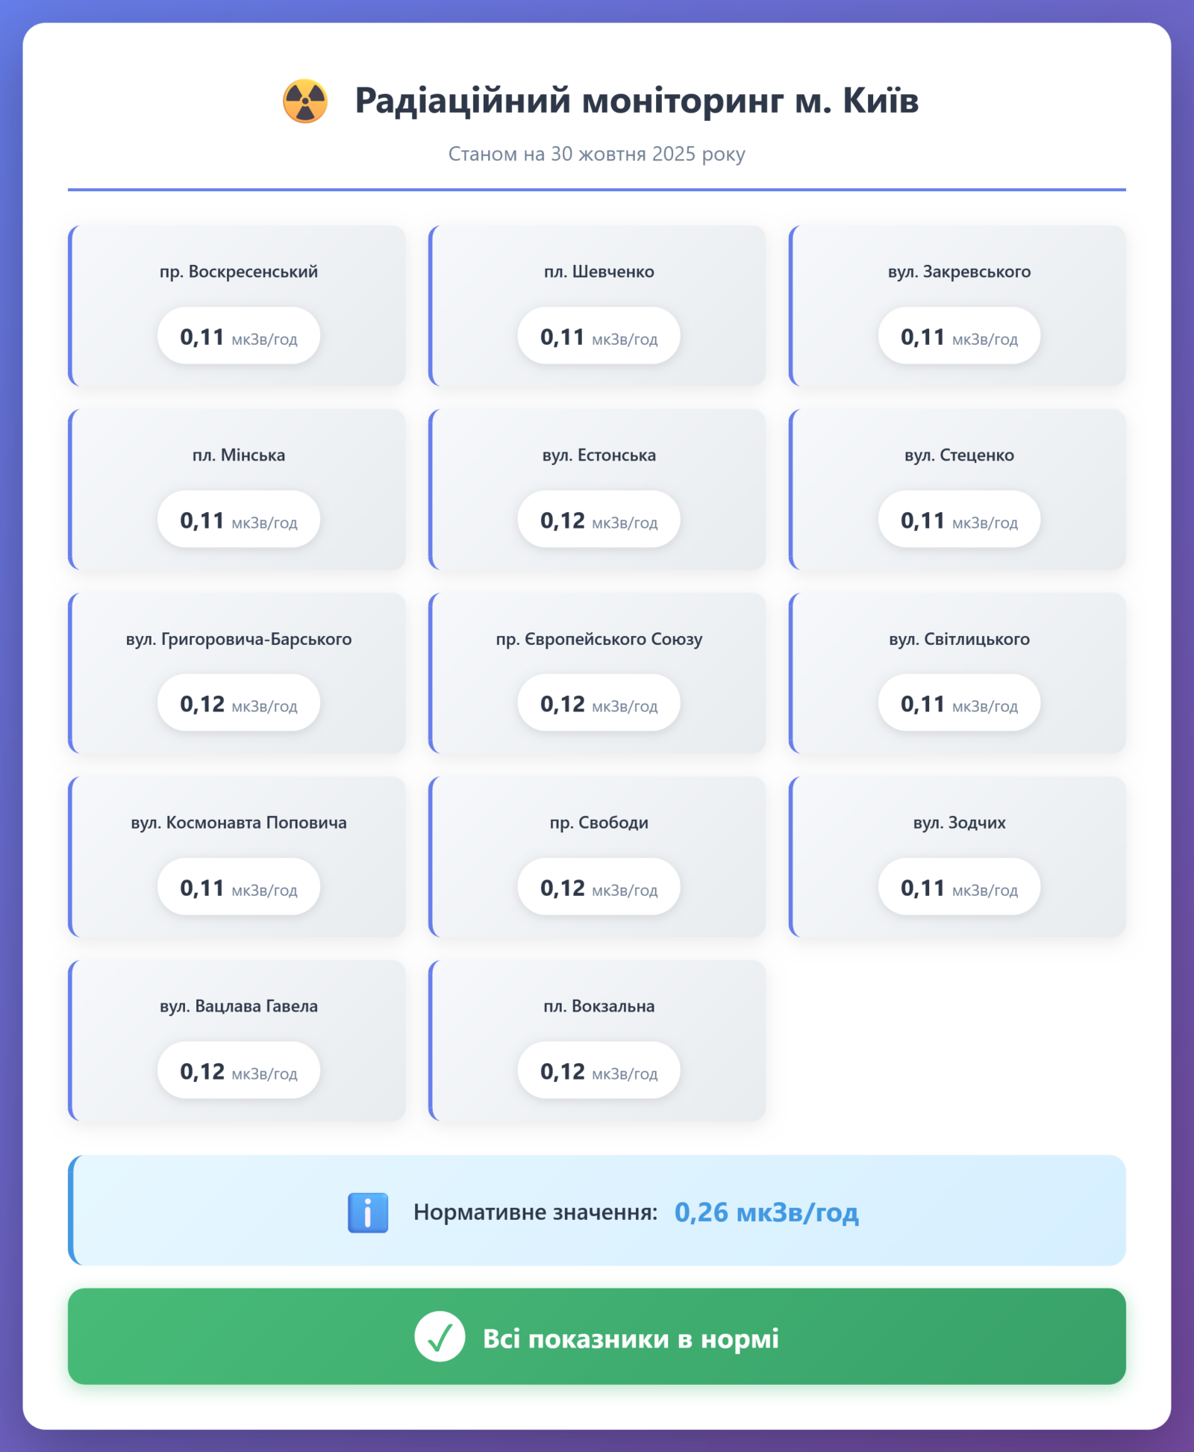
Task: Click the blue info icon
Action: 368,1212
